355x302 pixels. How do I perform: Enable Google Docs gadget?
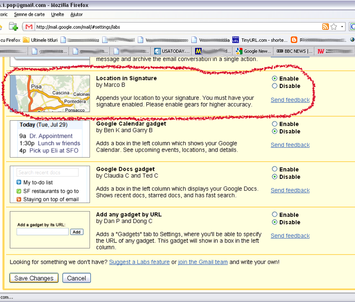click(x=275, y=169)
